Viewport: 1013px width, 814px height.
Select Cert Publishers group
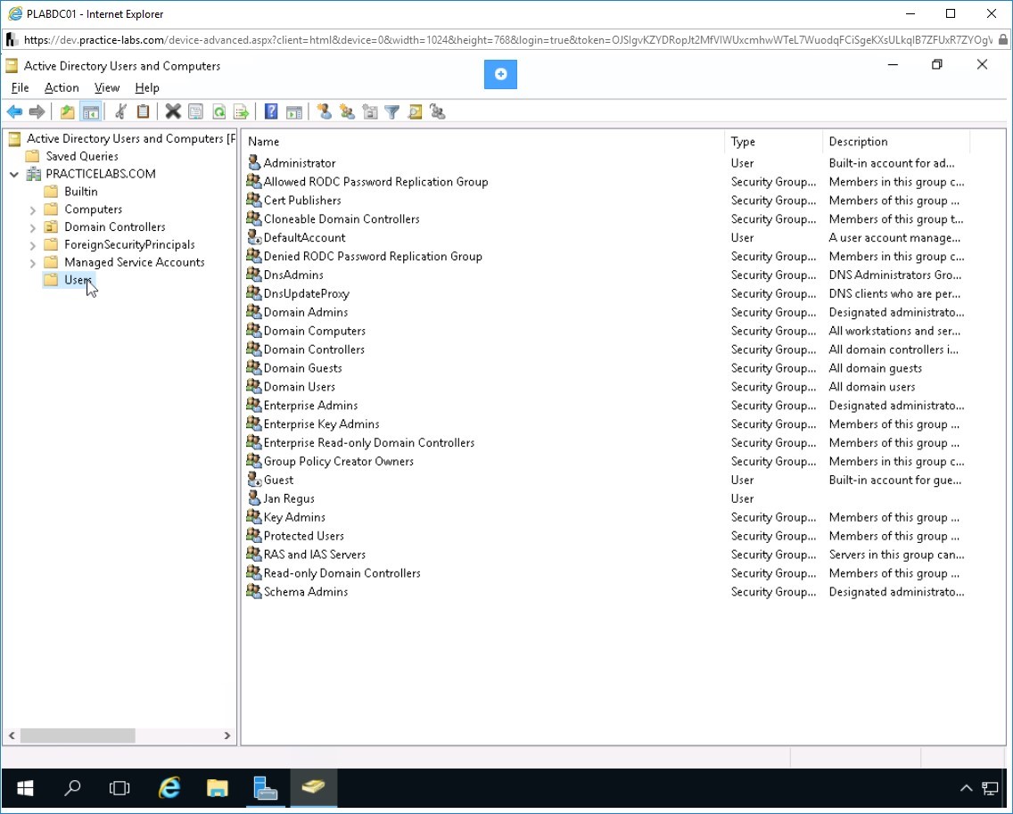[x=301, y=201]
